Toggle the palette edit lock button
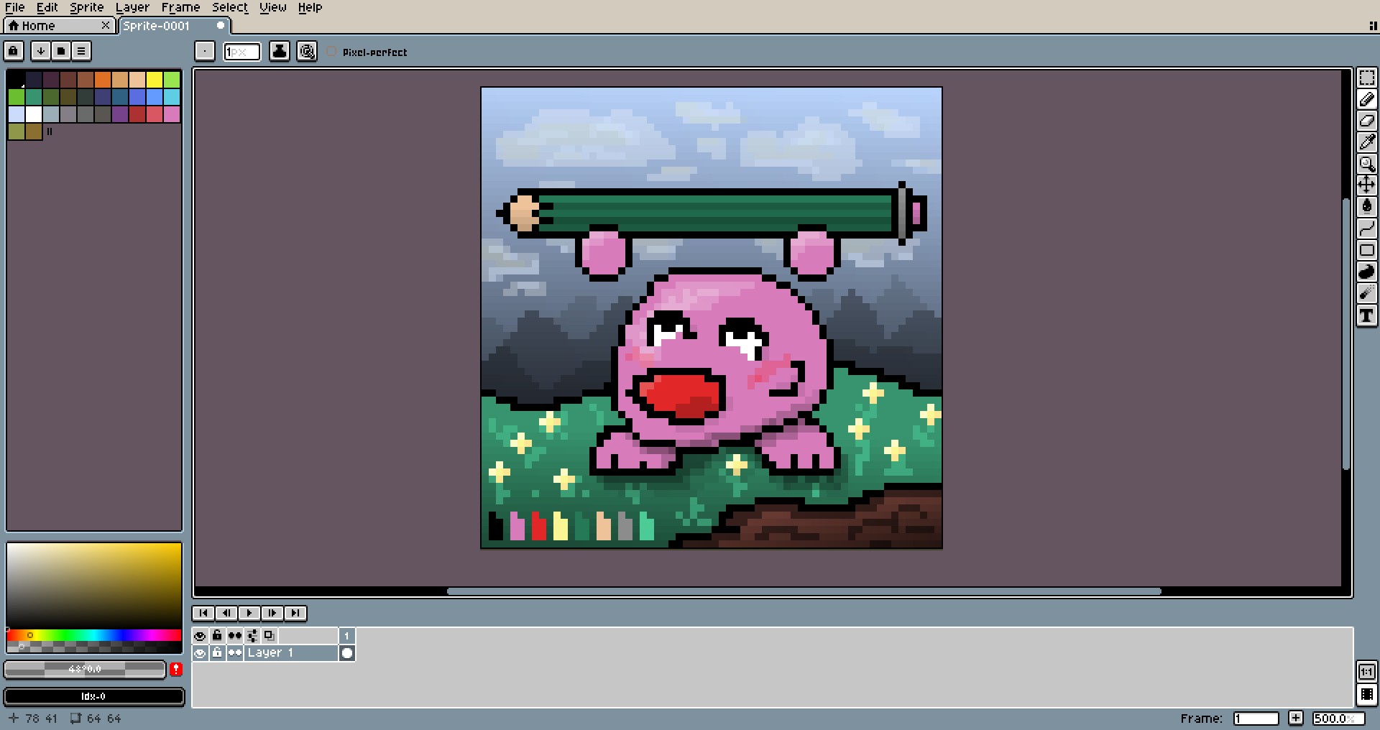This screenshot has height=730, width=1380. 14,51
